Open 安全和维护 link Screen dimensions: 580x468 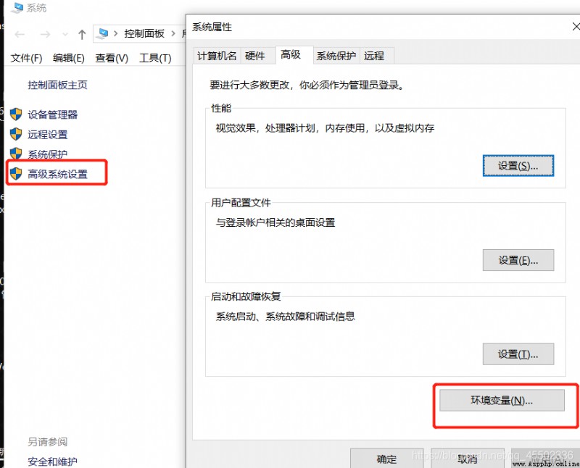52,461
